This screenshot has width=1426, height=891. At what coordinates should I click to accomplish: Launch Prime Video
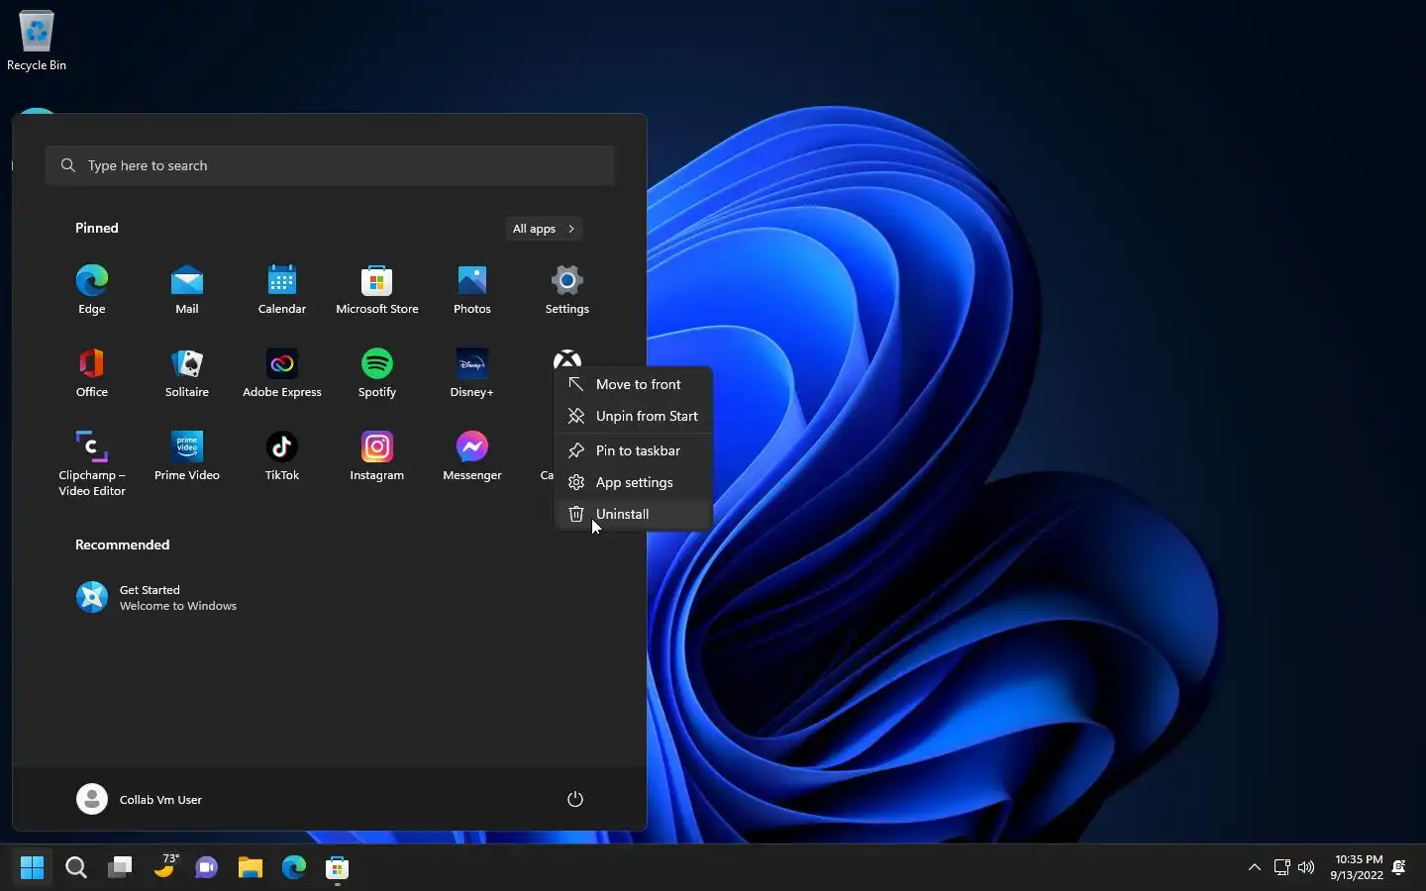[187, 455]
